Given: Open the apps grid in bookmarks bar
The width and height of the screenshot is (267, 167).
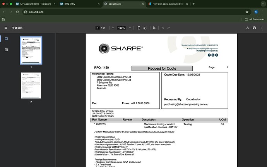Looking at the screenshot, I should (x=3, y=19).
